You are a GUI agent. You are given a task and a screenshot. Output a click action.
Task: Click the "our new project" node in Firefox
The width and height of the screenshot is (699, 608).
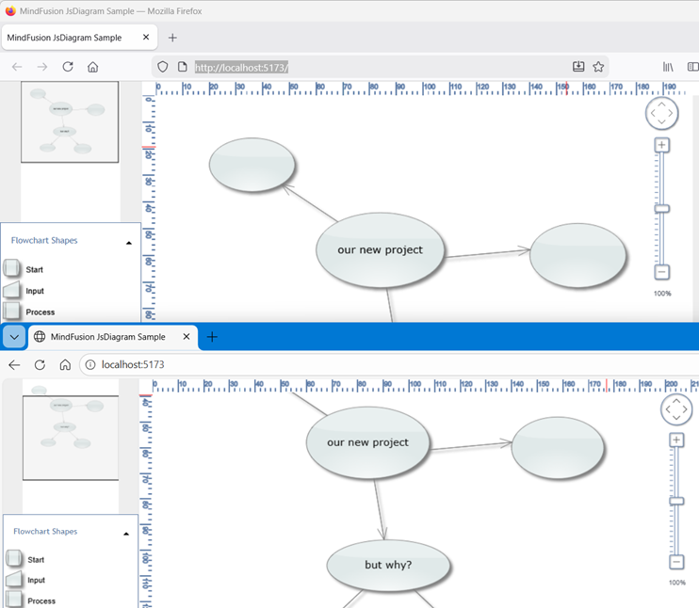(x=380, y=249)
